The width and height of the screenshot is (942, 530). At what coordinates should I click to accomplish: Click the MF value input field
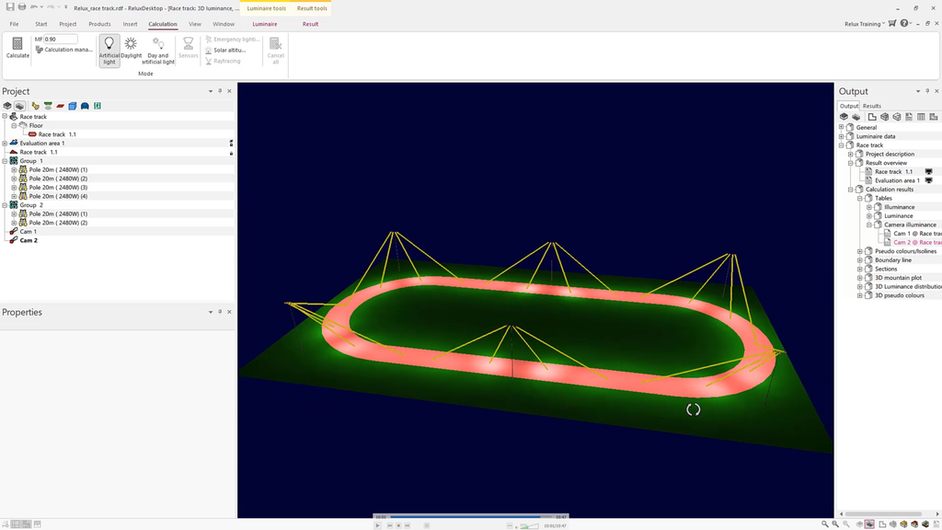60,39
